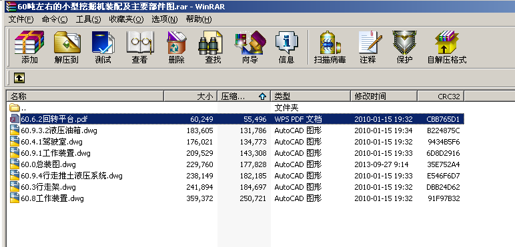Open the 选项(N) menu

click(165, 19)
